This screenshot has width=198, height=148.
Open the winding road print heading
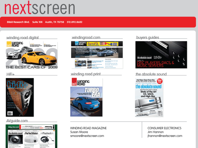(x=86, y=74)
